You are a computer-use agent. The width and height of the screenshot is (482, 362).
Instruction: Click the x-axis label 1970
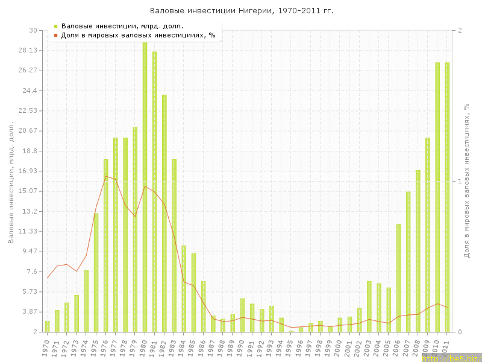coord(46,346)
